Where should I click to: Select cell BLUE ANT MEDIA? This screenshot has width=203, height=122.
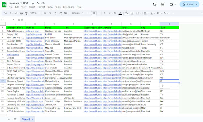[x=16, y=71]
